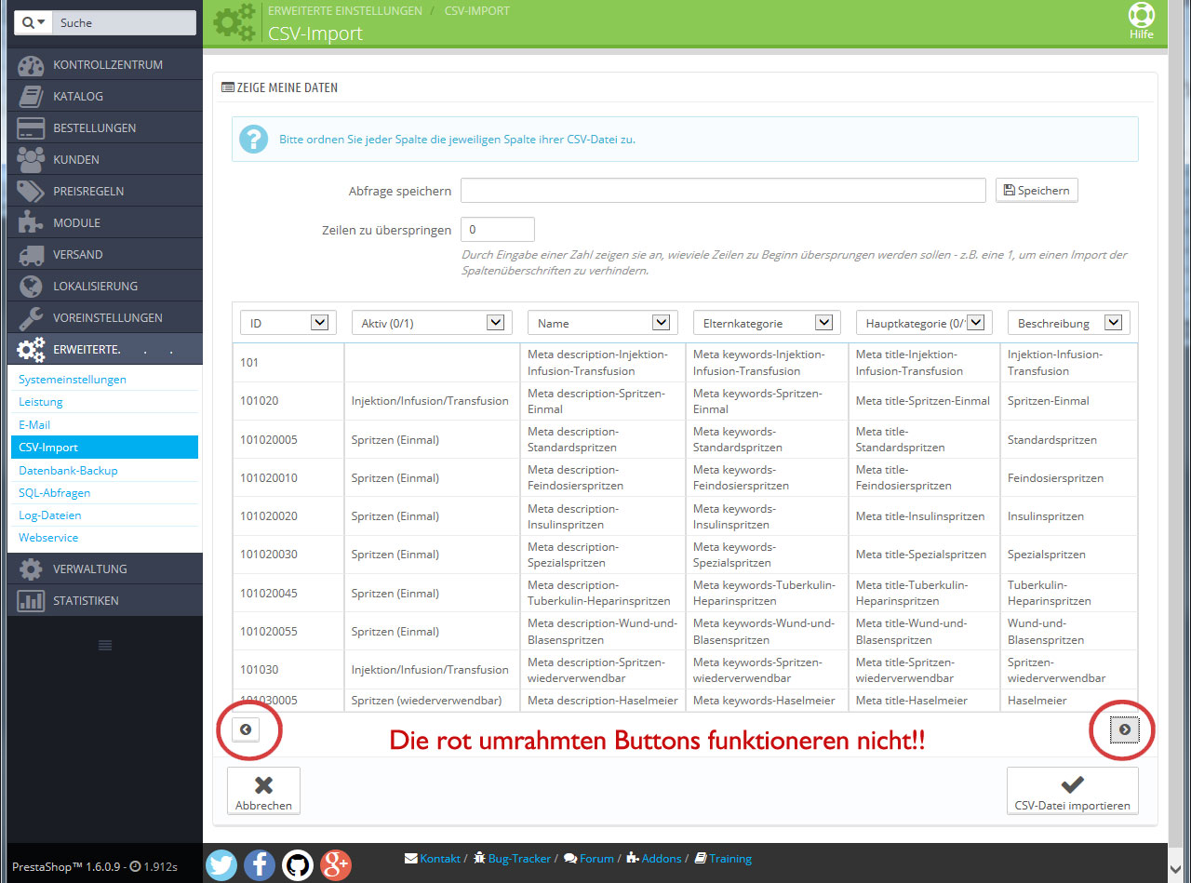This screenshot has width=1191, height=883.
Task: Open Statistiken menu in the sidebar
Action: pyautogui.click(x=105, y=600)
